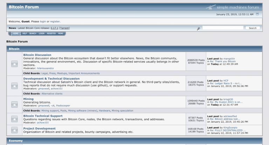Open the 0.17.1 release link

tap(54, 28)
